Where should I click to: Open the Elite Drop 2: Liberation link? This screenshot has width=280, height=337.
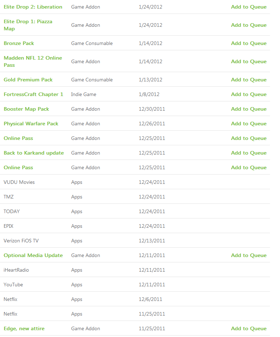(33, 7)
